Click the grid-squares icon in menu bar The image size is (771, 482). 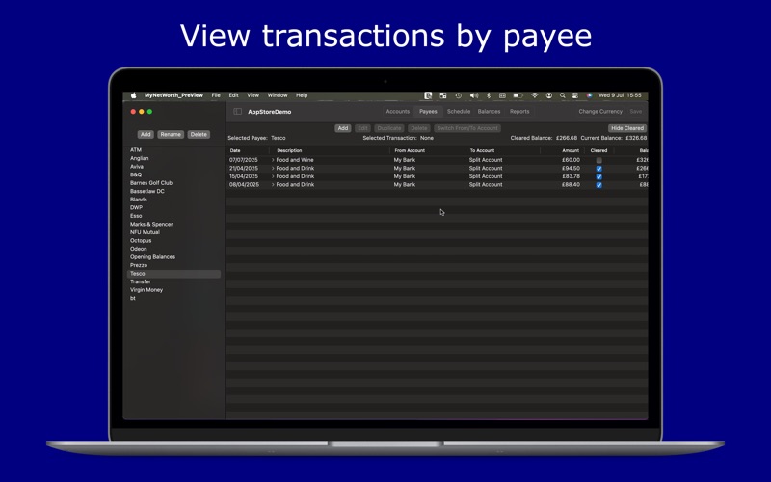pos(443,95)
